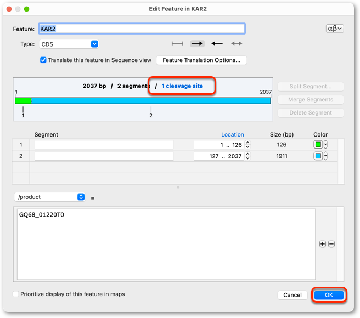Screen dimensions: 360x318
Task: Click the blue color swatch of segment 2
Action: (x=318, y=156)
